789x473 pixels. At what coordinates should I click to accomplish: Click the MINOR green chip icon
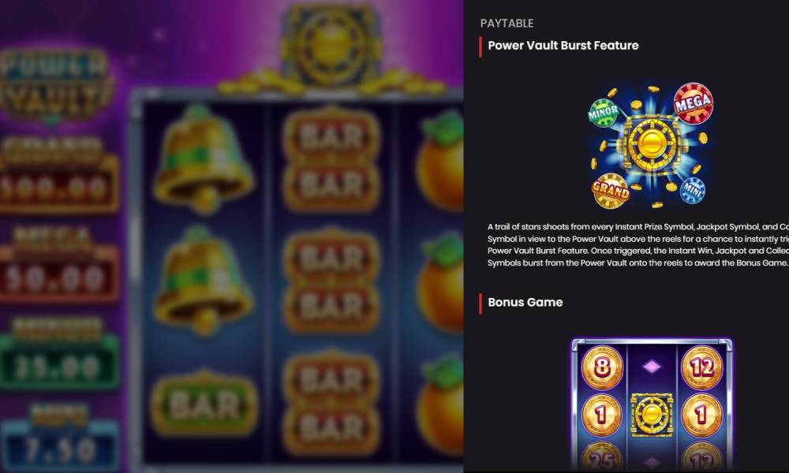[x=603, y=113]
